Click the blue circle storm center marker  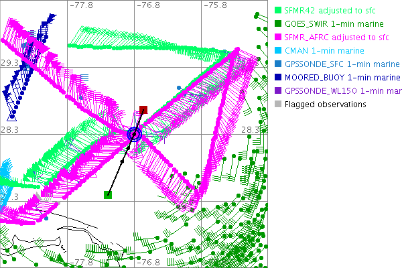[134, 135]
